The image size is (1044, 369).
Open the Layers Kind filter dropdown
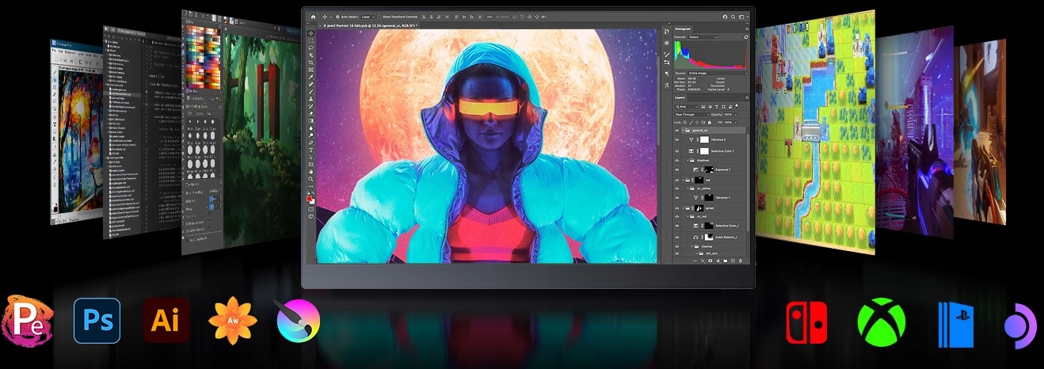point(688,106)
